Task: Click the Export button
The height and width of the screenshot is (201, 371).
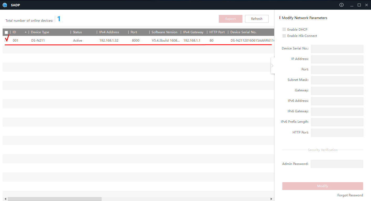Action: pyautogui.click(x=230, y=19)
